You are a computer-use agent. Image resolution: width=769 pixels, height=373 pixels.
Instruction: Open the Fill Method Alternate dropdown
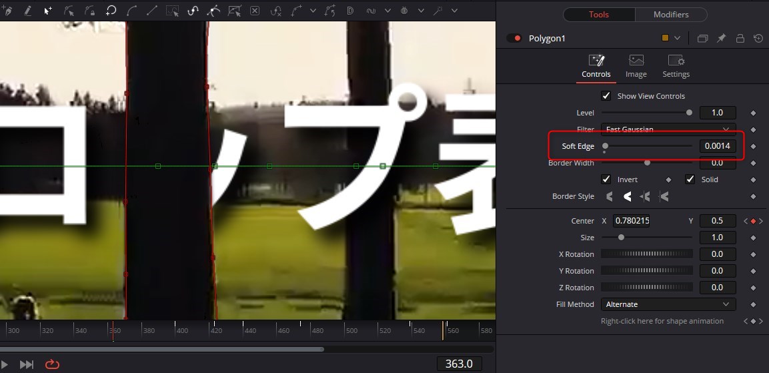[x=668, y=304]
